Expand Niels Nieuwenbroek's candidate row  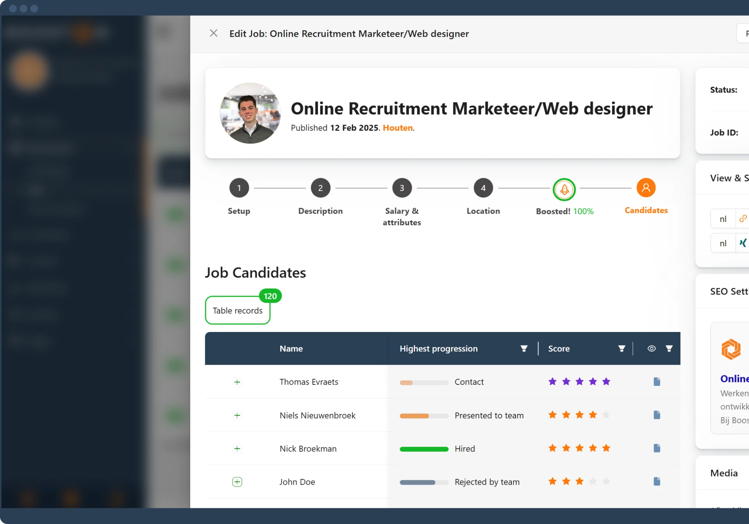237,415
